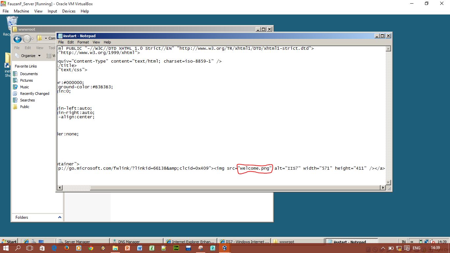
Task: Switch to DNS Manager taskbar button
Action: coord(136,241)
